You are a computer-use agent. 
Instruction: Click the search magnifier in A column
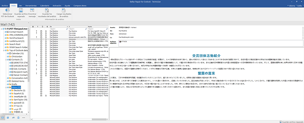86,29
